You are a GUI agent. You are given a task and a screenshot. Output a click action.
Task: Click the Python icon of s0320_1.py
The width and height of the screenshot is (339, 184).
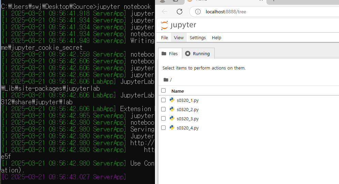pyautogui.click(x=172, y=100)
